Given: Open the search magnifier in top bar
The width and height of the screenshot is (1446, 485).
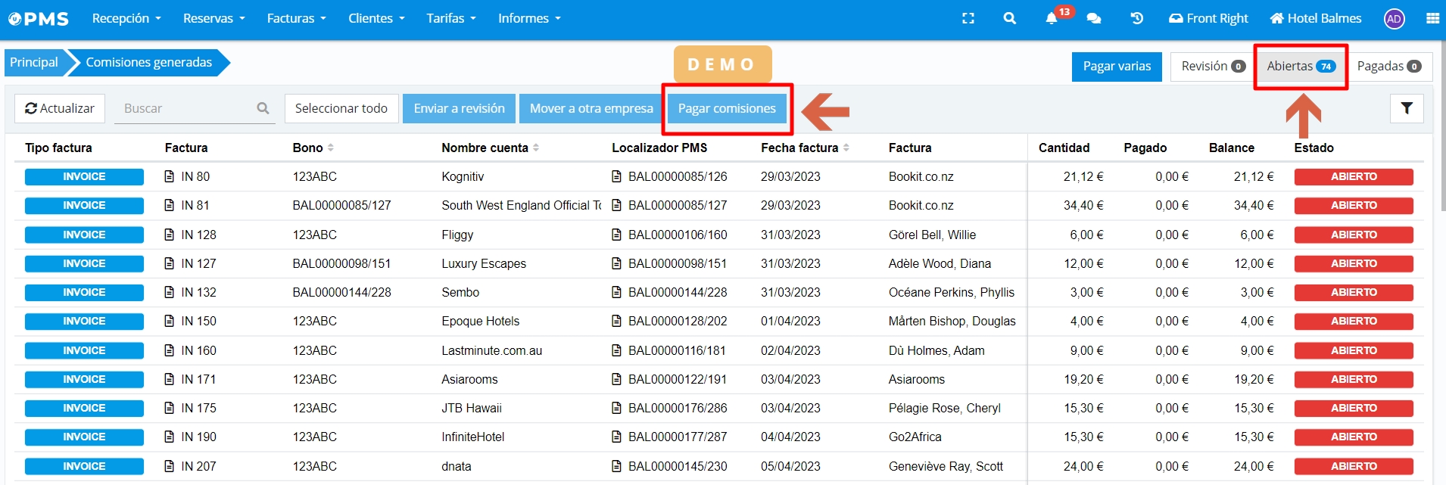Looking at the screenshot, I should tap(1009, 18).
